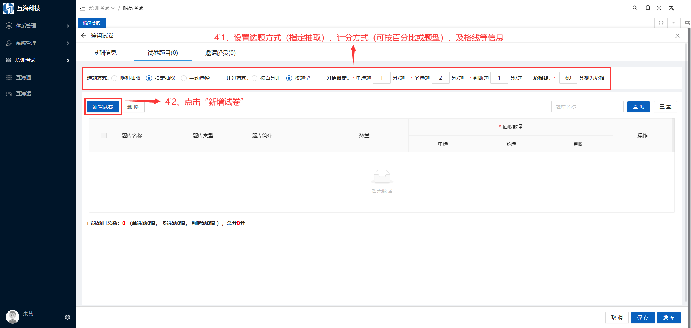Expand the 培训考试 menu chevron
Screen dimensions: 691x328
(68, 61)
